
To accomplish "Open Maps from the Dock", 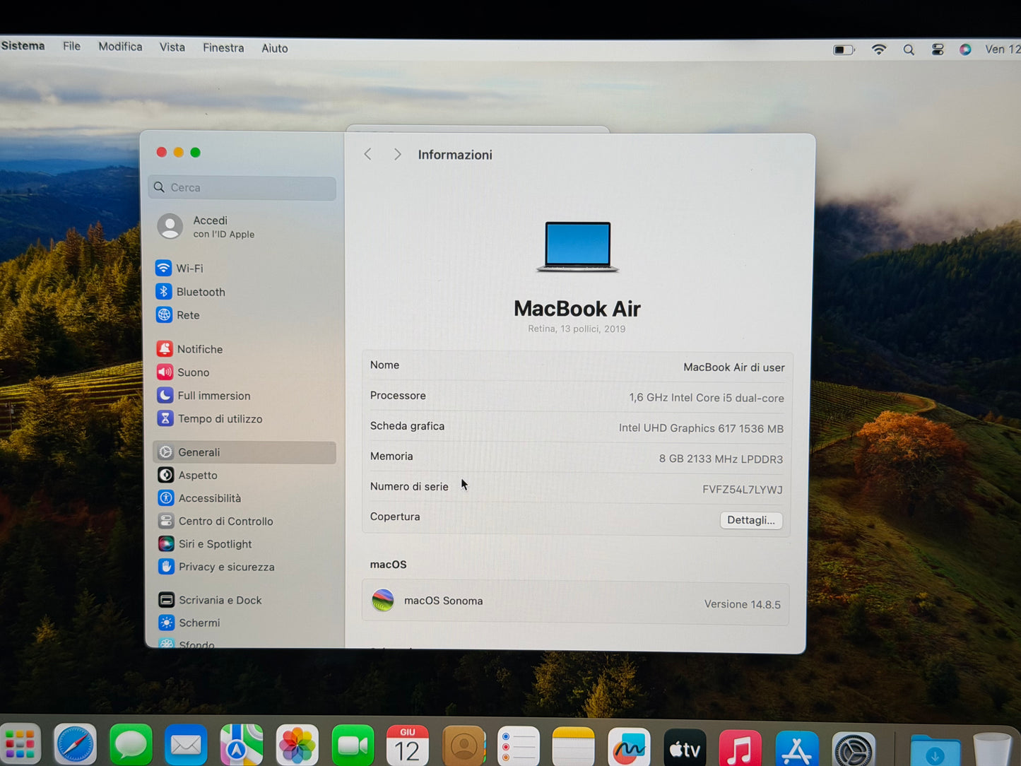I will [x=241, y=745].
